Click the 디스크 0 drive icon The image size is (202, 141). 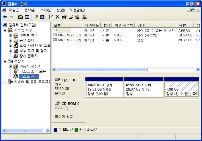57,80
